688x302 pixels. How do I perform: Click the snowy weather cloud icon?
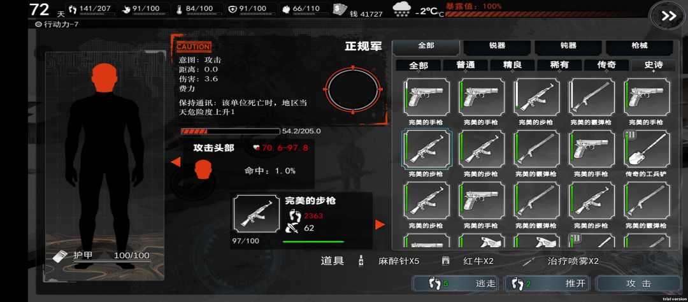401,10
